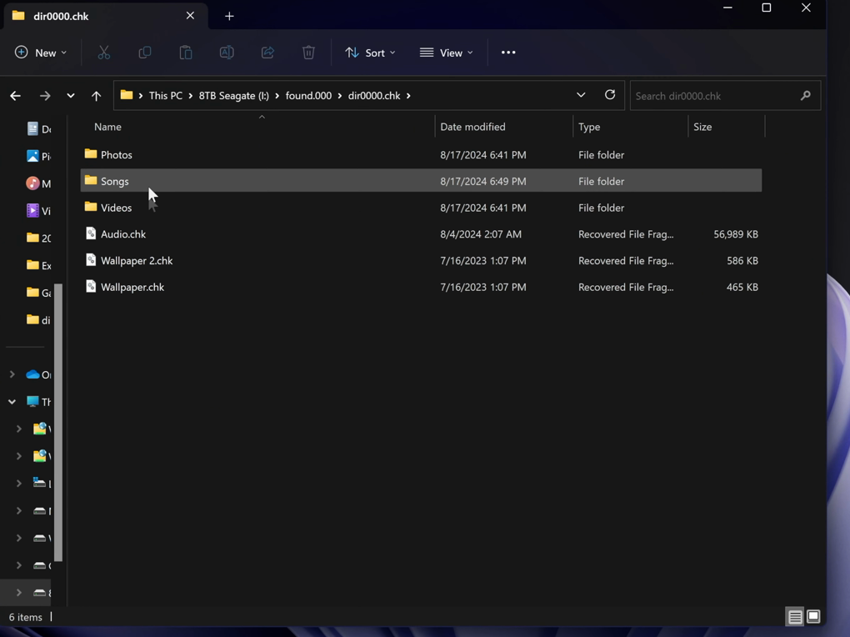Open the View dropdown menu

click(446, 53)
